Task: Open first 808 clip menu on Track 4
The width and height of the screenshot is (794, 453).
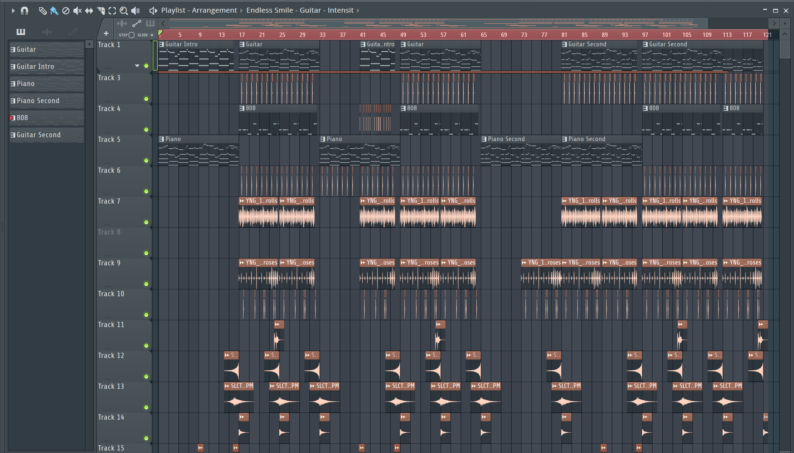Action: pyautogui.click(x=242, y=108)
